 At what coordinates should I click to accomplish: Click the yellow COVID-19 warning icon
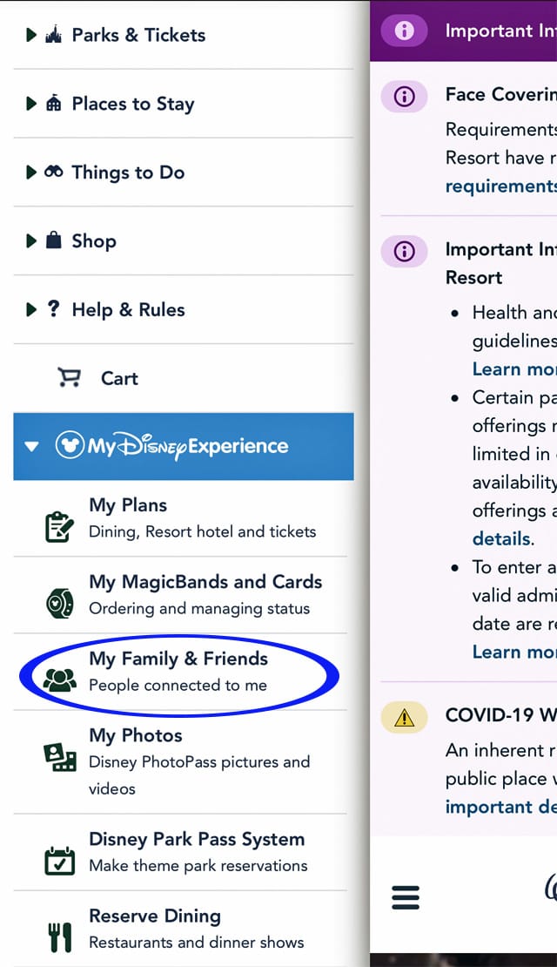(404, 717)
